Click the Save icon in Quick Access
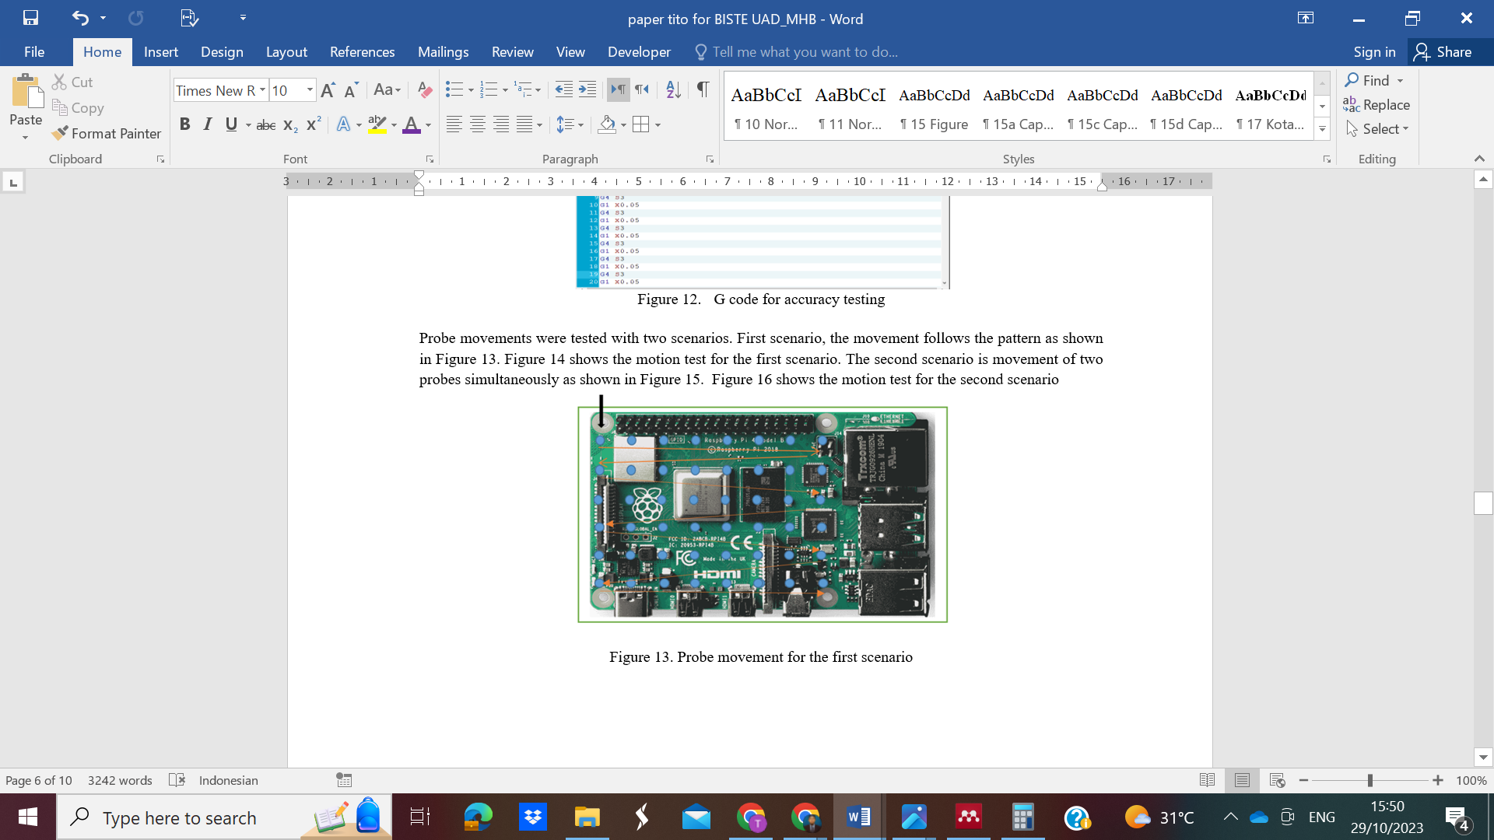This screenshot has width=1494, height=840. (x=30, y=18)
